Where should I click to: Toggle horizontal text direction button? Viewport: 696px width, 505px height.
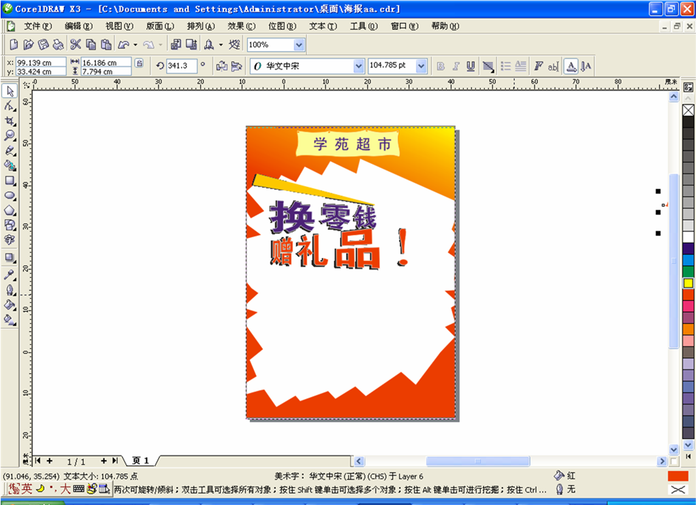click(571, 66)
